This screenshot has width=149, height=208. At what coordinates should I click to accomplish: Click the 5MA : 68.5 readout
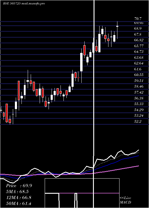[x=17, y=192]
